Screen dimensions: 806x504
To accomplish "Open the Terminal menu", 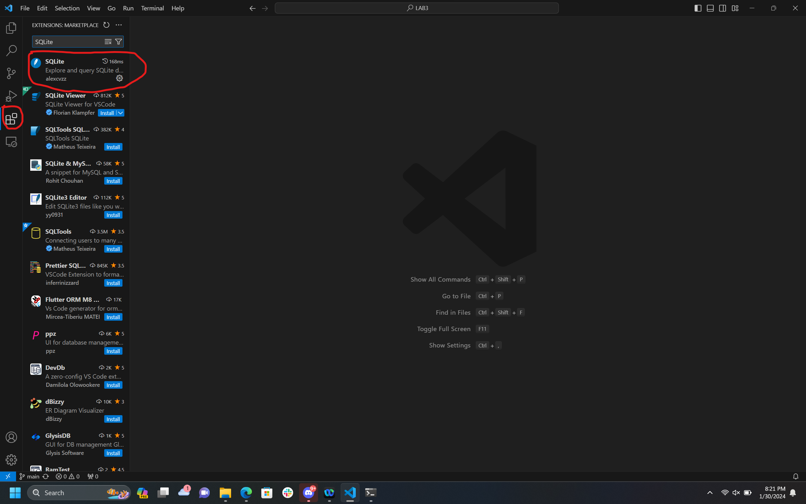I will [152, 8].
